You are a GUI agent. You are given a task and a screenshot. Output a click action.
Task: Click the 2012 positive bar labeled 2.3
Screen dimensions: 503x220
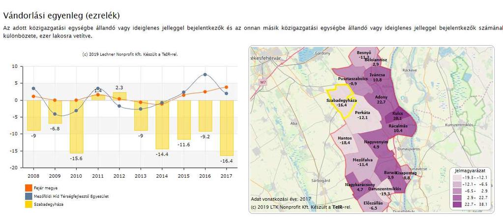[119, 96]
